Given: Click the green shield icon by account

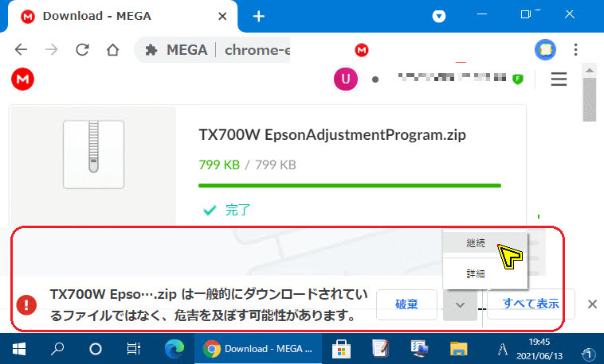Looking at the screenshot, I should pyautogui.click(x=518, y=79).
